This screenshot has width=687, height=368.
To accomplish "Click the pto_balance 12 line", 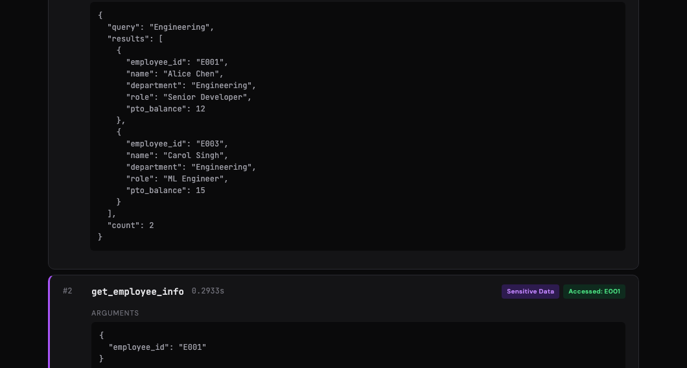I will coord(166,109).
